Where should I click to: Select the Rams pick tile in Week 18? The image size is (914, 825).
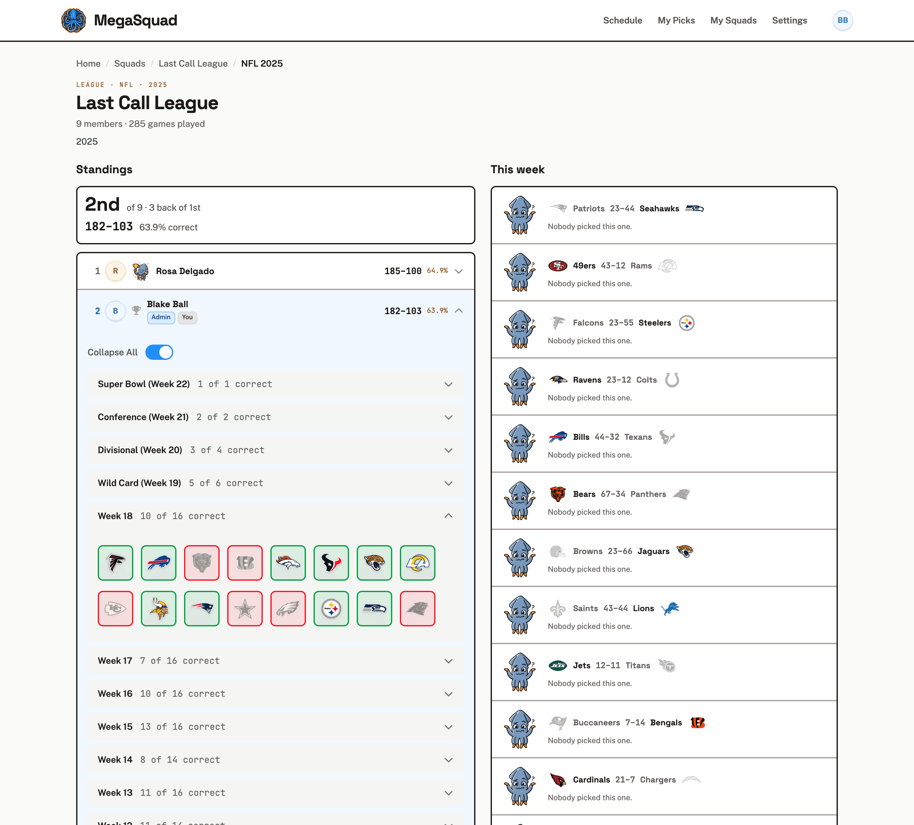point(418,563)
